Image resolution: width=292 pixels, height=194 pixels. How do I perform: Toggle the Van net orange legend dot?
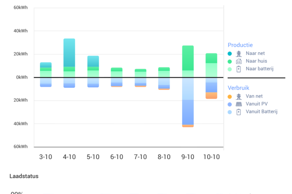tap(230, 96)
